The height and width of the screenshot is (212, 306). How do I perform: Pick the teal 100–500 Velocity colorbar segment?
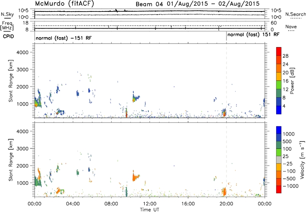pos(279,145)
